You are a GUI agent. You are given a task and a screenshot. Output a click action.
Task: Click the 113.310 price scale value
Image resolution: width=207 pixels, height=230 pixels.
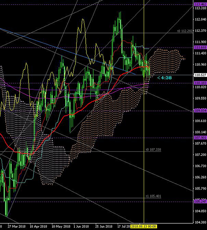click(x=201, y=8)
